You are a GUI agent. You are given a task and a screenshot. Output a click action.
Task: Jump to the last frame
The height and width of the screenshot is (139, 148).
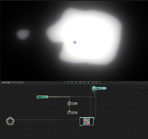(98, 83)
